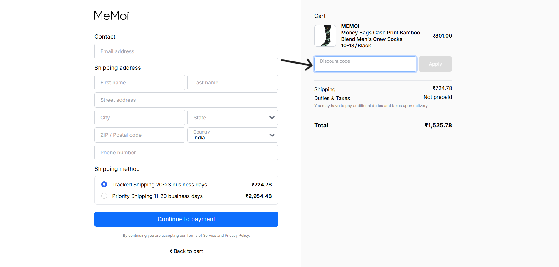The width and height of the screenshot is (559, 267).
Task: Open the Privacy Policy link
Action: [237, 236]
